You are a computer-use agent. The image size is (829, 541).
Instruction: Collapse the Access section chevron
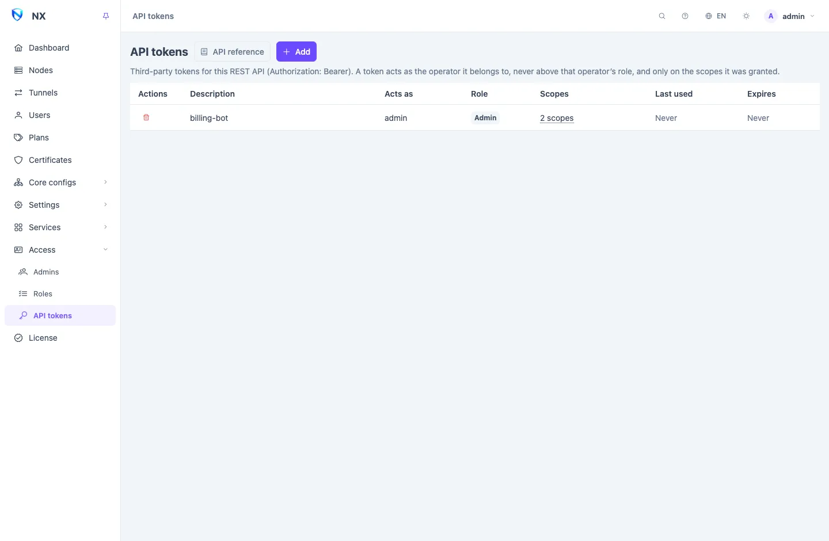click(105, 250)
